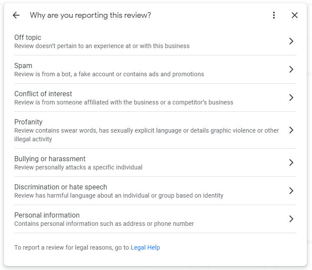312x270 pixels.
Task: Open the three-dot more options menu
Action: coord(274,15)
